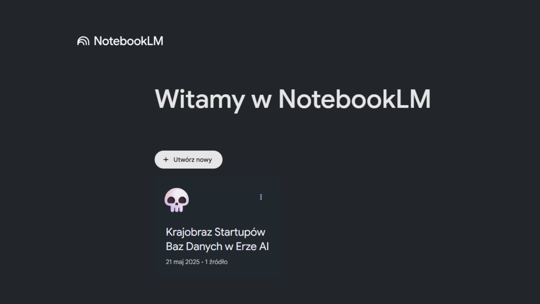Open notebook titled Krajobraz Startupów Baz Danych
The width and height of the screenshot is (540, 304).
coord(217,239)
